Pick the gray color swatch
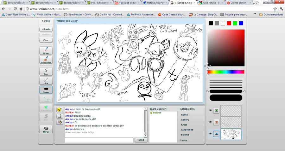 pos(217,23)
